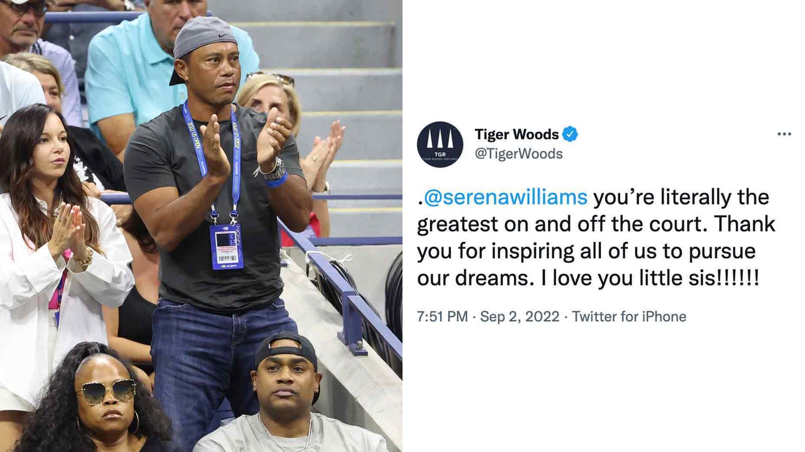Open the three-dot more options menu

[784, 134]
